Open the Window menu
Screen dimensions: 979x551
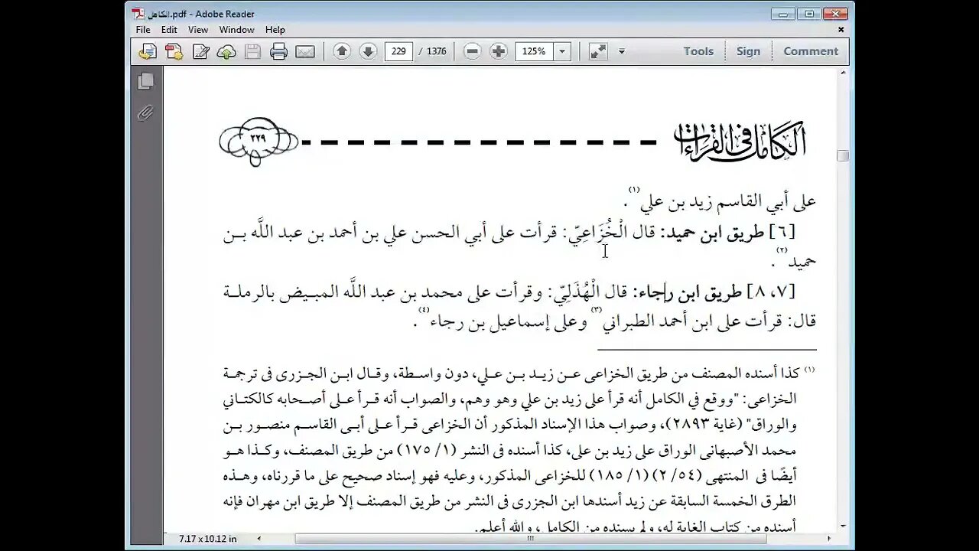point(237,30)
